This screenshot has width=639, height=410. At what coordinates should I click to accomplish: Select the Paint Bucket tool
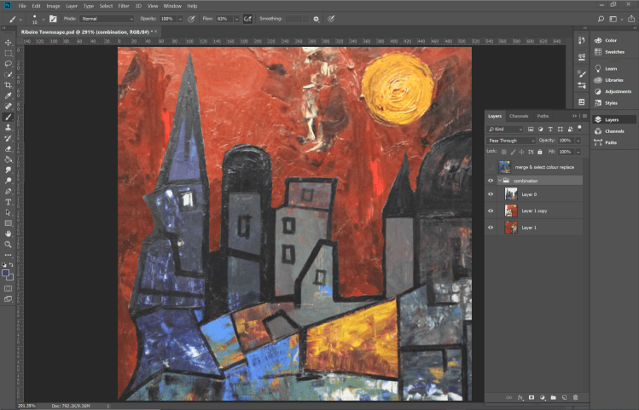click(x=9, y=159)
